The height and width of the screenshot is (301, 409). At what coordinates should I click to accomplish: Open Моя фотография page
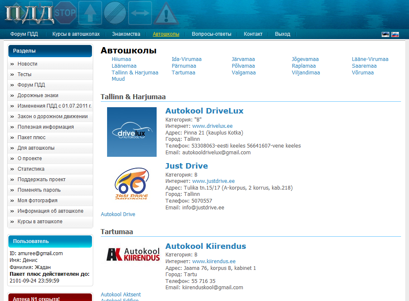(x=50, y=201)
